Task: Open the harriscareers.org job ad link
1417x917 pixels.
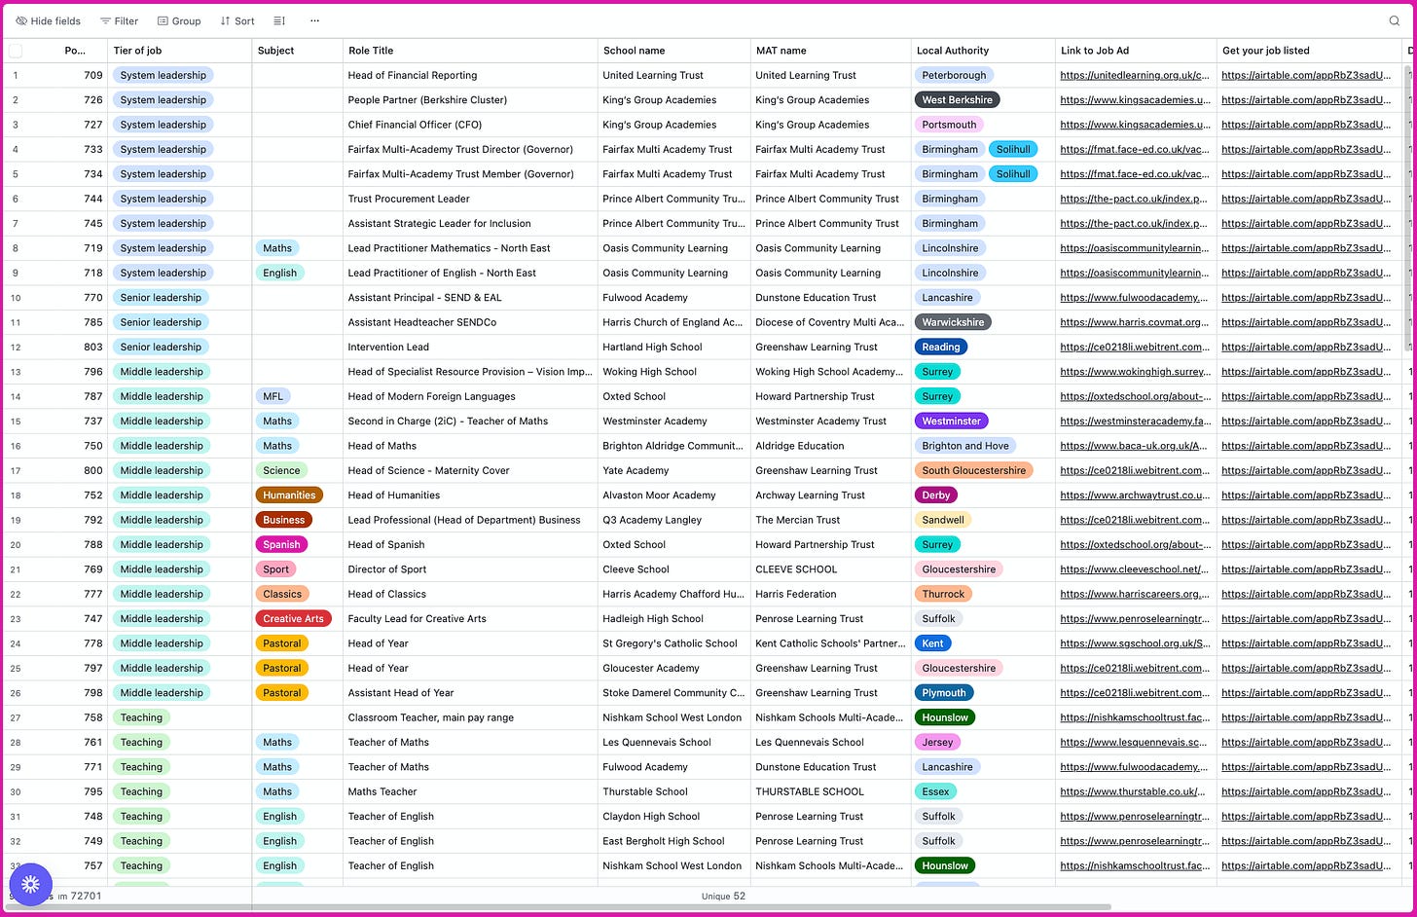Action: tap(1135, 594)
